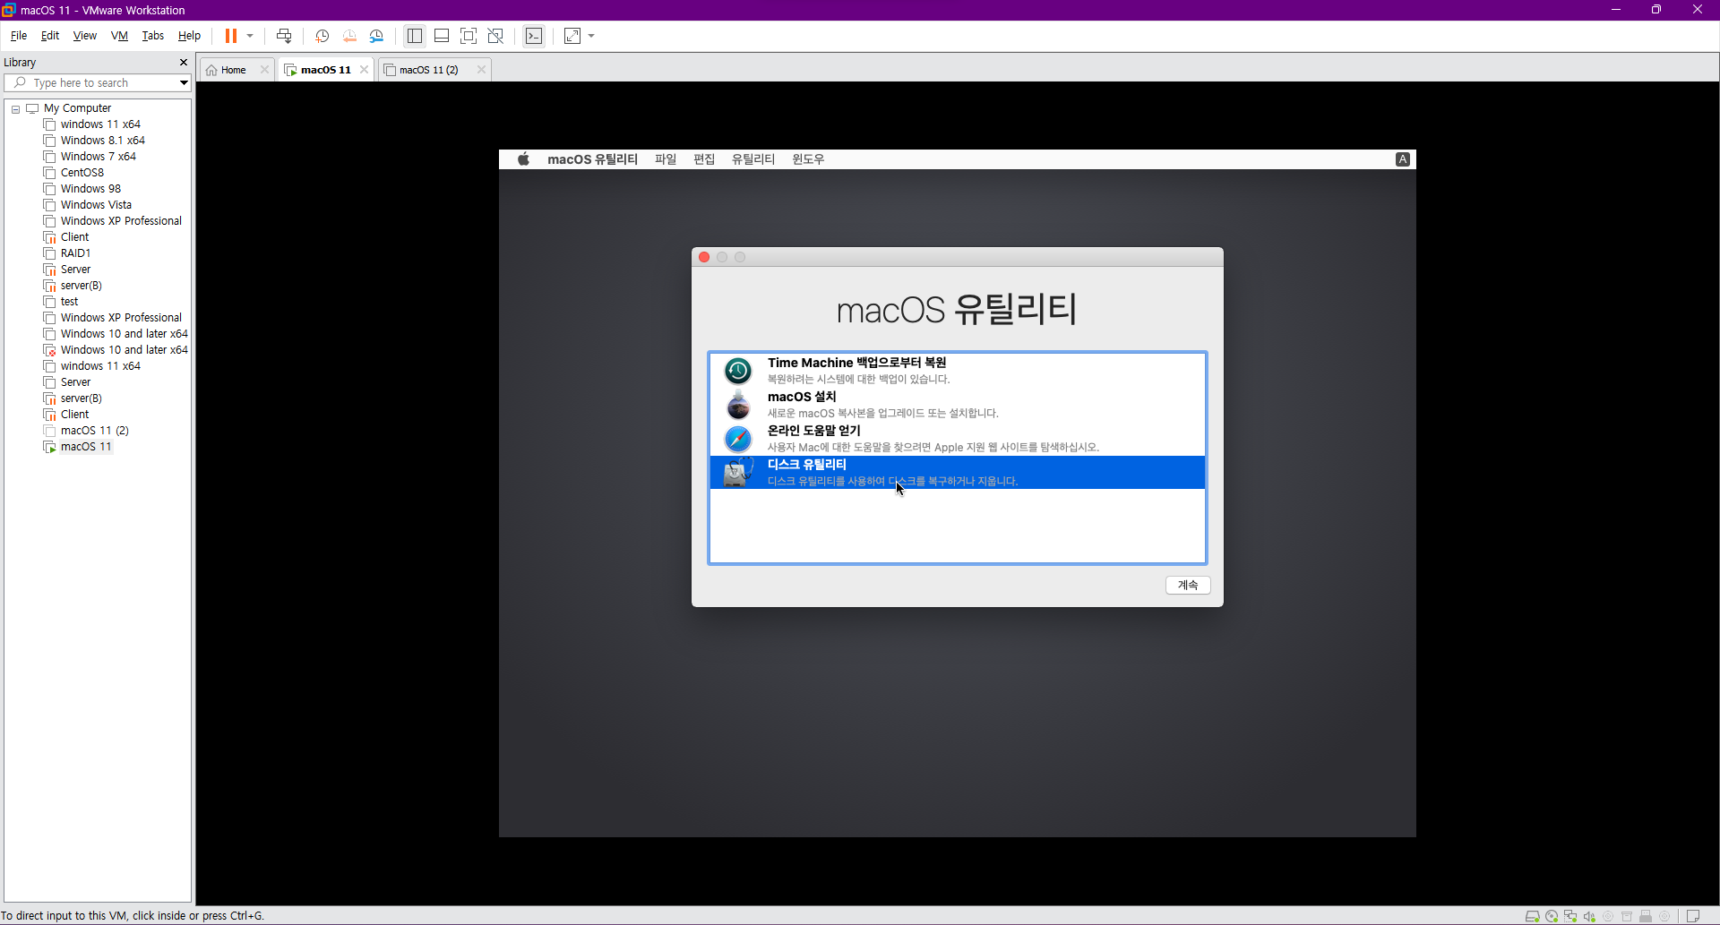Open the stretch guest dropdown arrow
The height and width of the screenshot is (925, 1720).
coord(591,36)
